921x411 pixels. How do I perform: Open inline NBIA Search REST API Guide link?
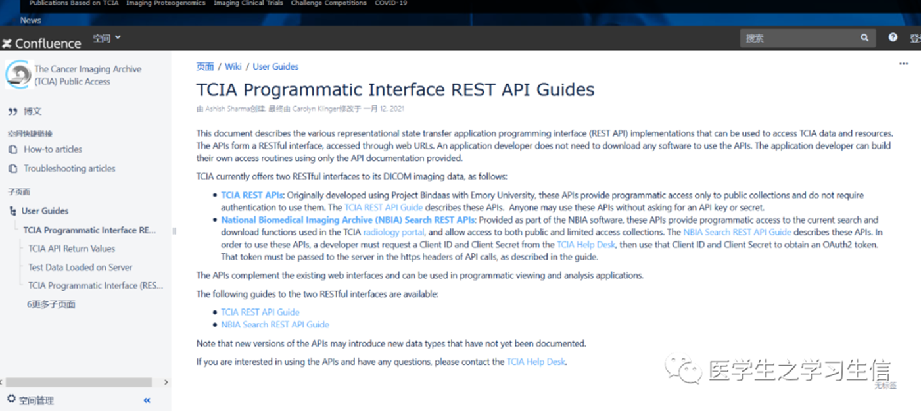pyautogui.click(x=737, y=232)
